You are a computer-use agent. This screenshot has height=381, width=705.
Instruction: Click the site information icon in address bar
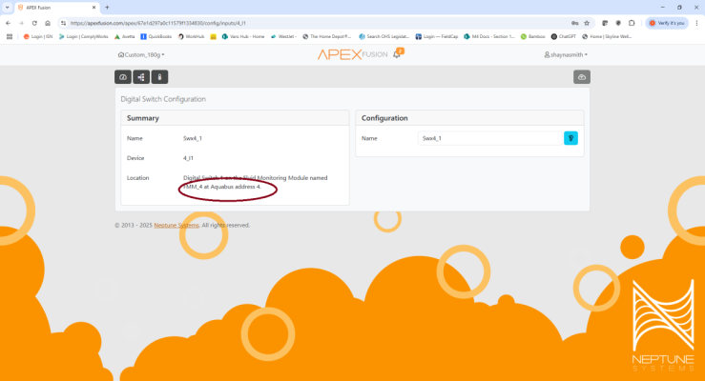coord(63,23)
